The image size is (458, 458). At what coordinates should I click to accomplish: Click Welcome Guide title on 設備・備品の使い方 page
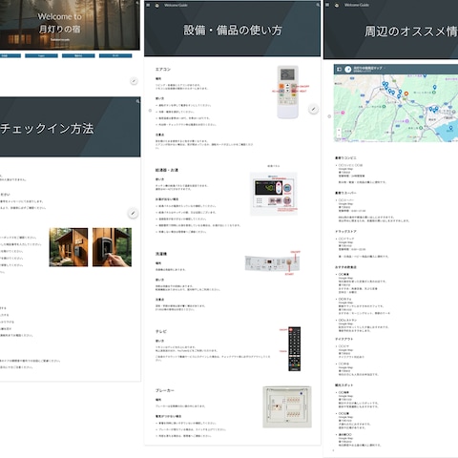pyautogui.click(x=176, y=5)
